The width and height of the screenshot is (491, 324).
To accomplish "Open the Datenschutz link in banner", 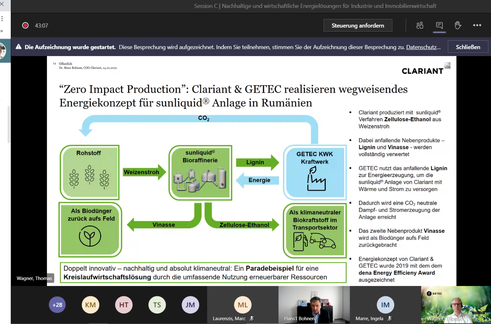I will pos(423,47).
